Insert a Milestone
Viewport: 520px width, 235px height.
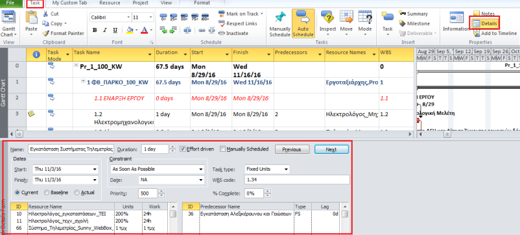coord(414,23)
